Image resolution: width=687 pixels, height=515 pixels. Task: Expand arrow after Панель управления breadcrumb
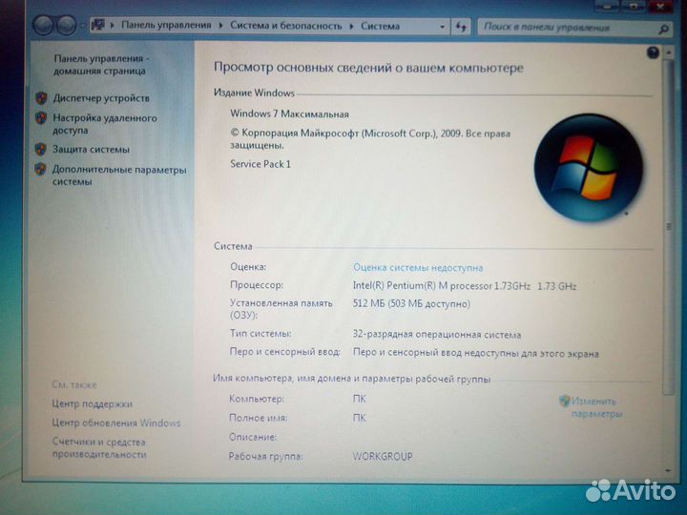coord(220,26)
